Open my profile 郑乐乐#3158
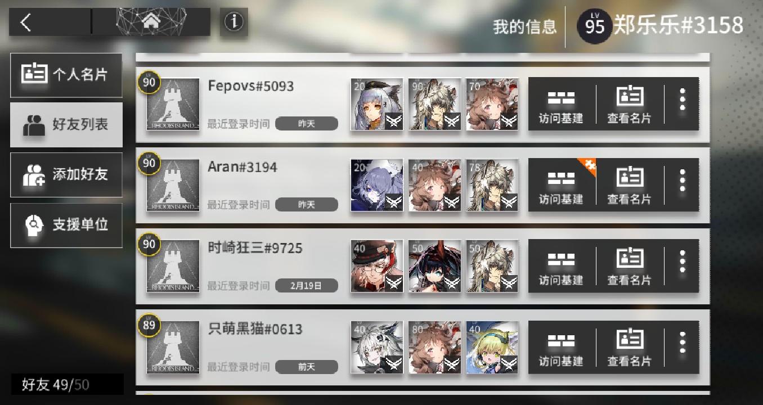This screenshot has height=405, width=763. tap(661, 25)
